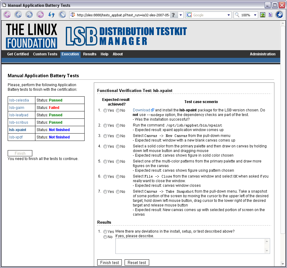Screen dimensions: 287x268
Task: Select Yes for test step 4
Action: (x=105, y=146)
